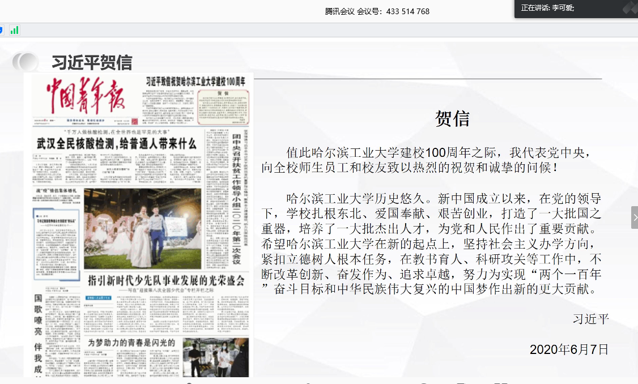Click the 贺信 heading in the letter
Image resolution: width=638 pixels, height=384 pixels.
click(452, 118)
